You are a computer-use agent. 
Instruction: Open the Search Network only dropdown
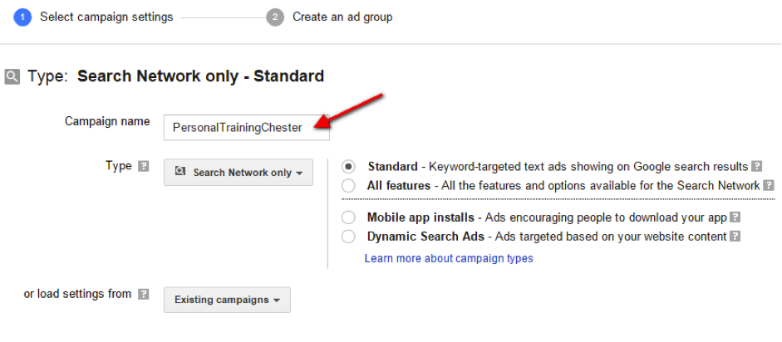[x=238, y=173]
